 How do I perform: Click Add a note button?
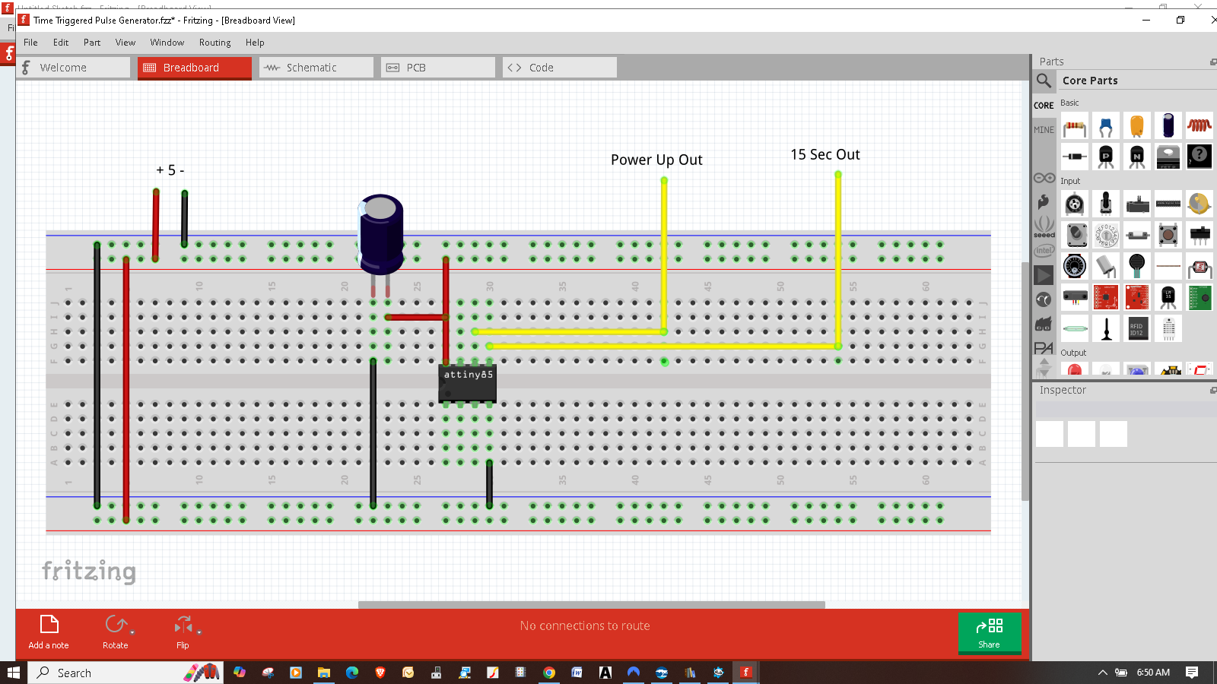[x=49, y=632]
